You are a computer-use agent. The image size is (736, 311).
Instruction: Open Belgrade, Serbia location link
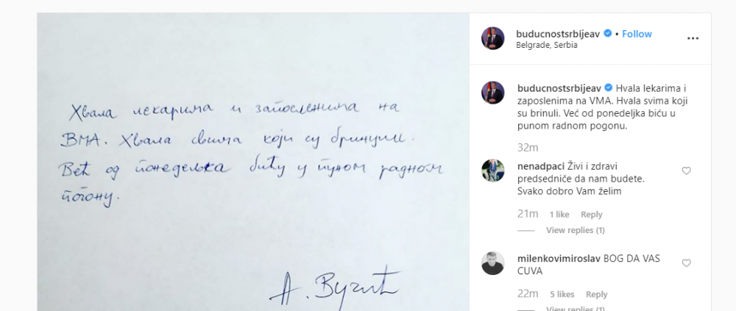546,46
